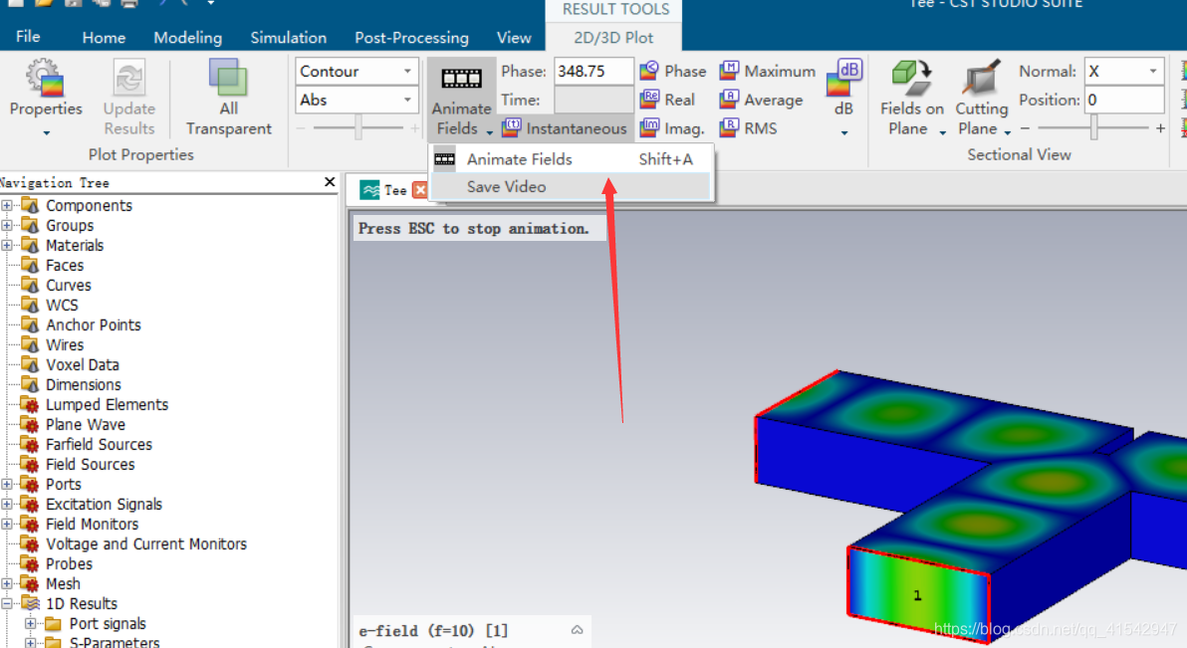Click the film-strip icon in the dropdown menu

coord(444,159)
